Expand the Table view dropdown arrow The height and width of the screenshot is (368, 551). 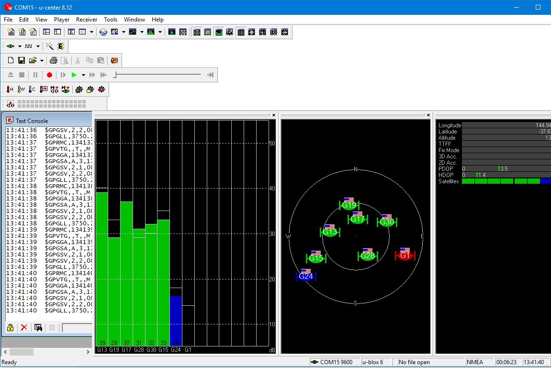coord(91,32)
